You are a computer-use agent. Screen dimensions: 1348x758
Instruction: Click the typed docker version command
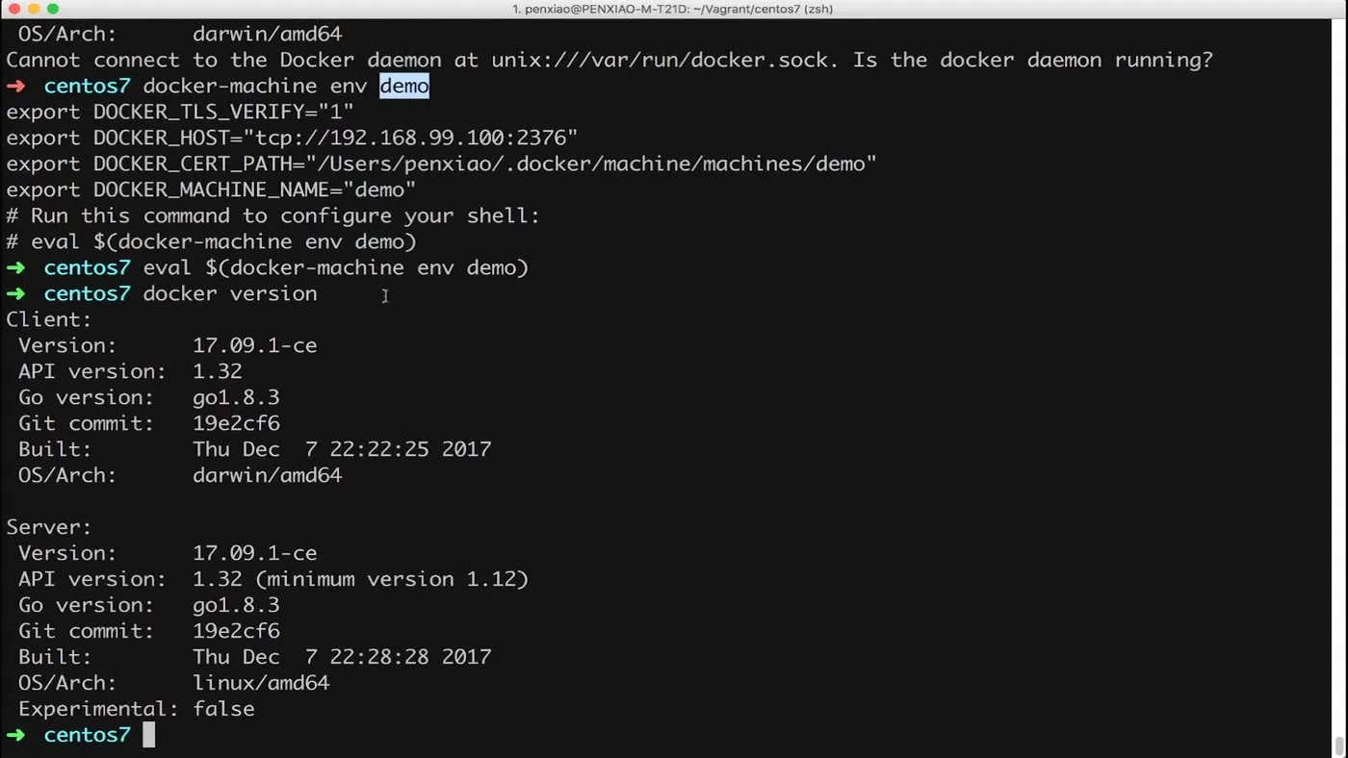[230, 293]
